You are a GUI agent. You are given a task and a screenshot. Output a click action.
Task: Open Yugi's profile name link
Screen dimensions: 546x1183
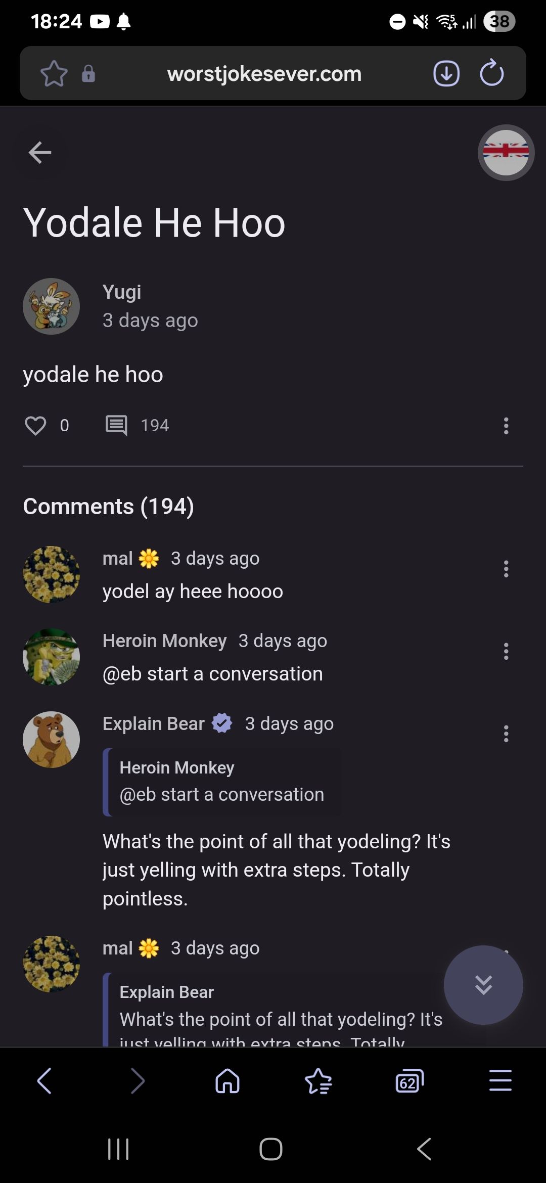(122, 292)
